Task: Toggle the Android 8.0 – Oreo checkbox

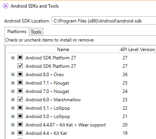Action: (20, 74)
